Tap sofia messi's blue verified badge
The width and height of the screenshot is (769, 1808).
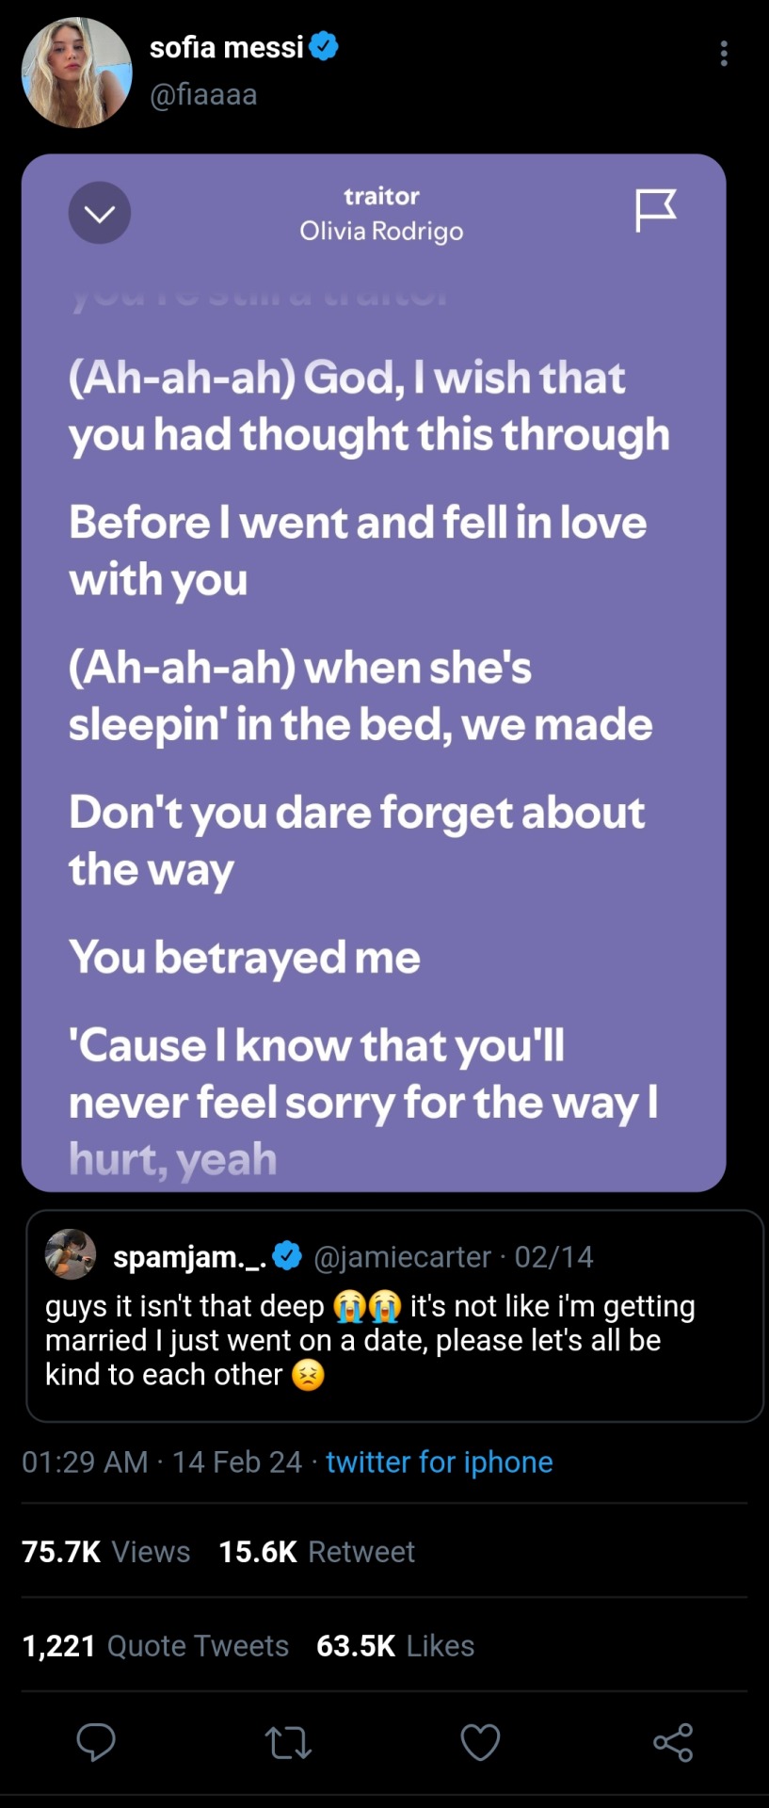pyautogui.click(x=324, y=46)
